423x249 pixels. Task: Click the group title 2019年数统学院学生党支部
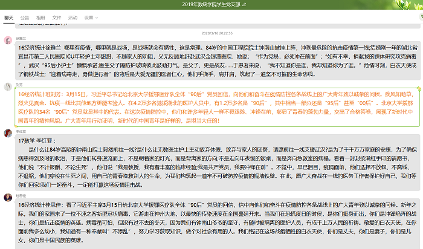211,4
